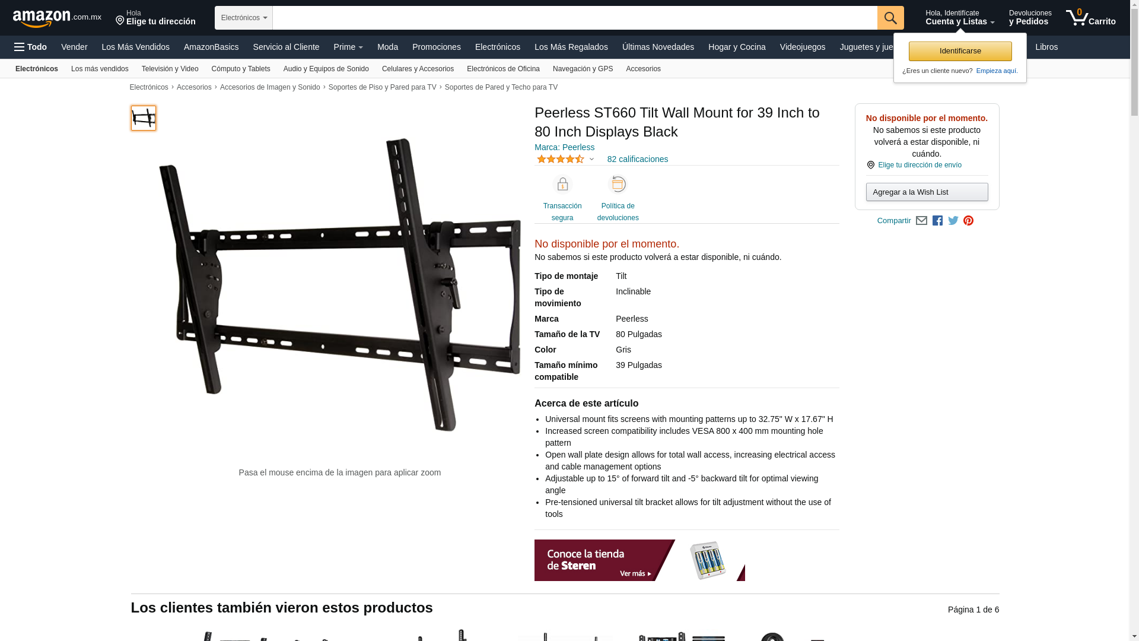
Task: Share product on Facebook icon
Action: (937, 221)
